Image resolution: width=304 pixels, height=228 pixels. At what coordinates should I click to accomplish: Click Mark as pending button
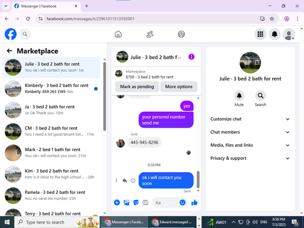click(137, 86)
